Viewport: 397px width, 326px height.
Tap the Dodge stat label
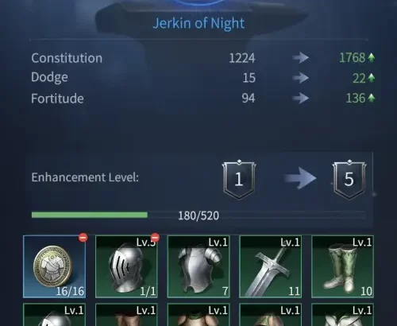49,77
